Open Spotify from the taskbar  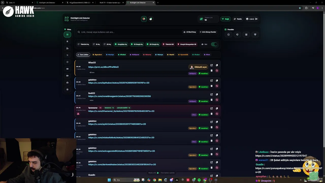click(199, 180)
